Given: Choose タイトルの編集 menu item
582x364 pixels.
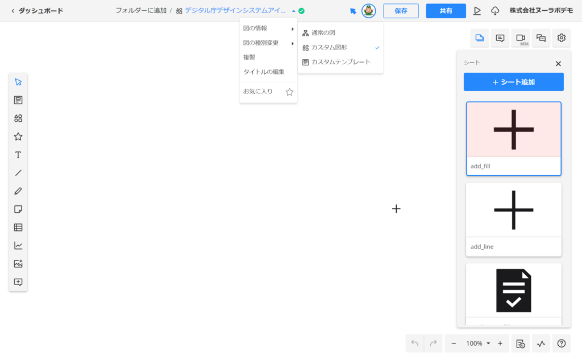Looking at the screenshot, I should (264, 72).
